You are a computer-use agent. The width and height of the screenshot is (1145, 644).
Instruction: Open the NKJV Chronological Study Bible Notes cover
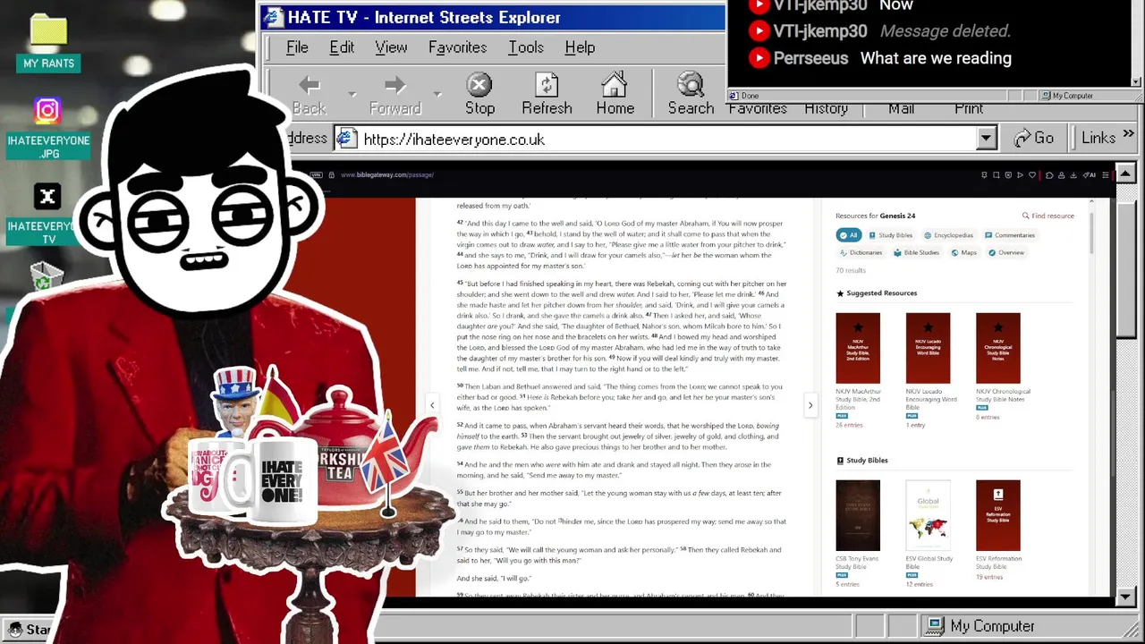(x=997, y=348)
